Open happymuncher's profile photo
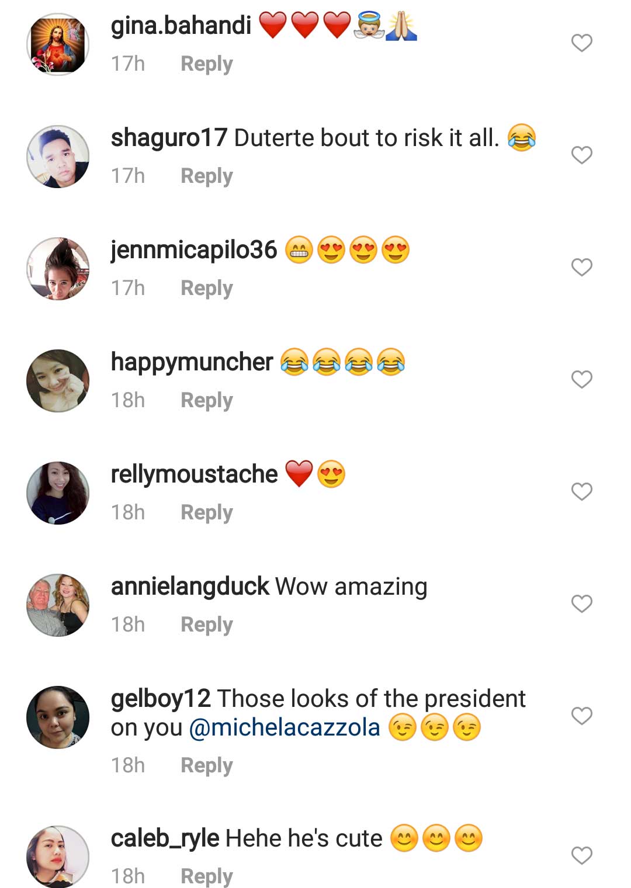 coord(58,381)
